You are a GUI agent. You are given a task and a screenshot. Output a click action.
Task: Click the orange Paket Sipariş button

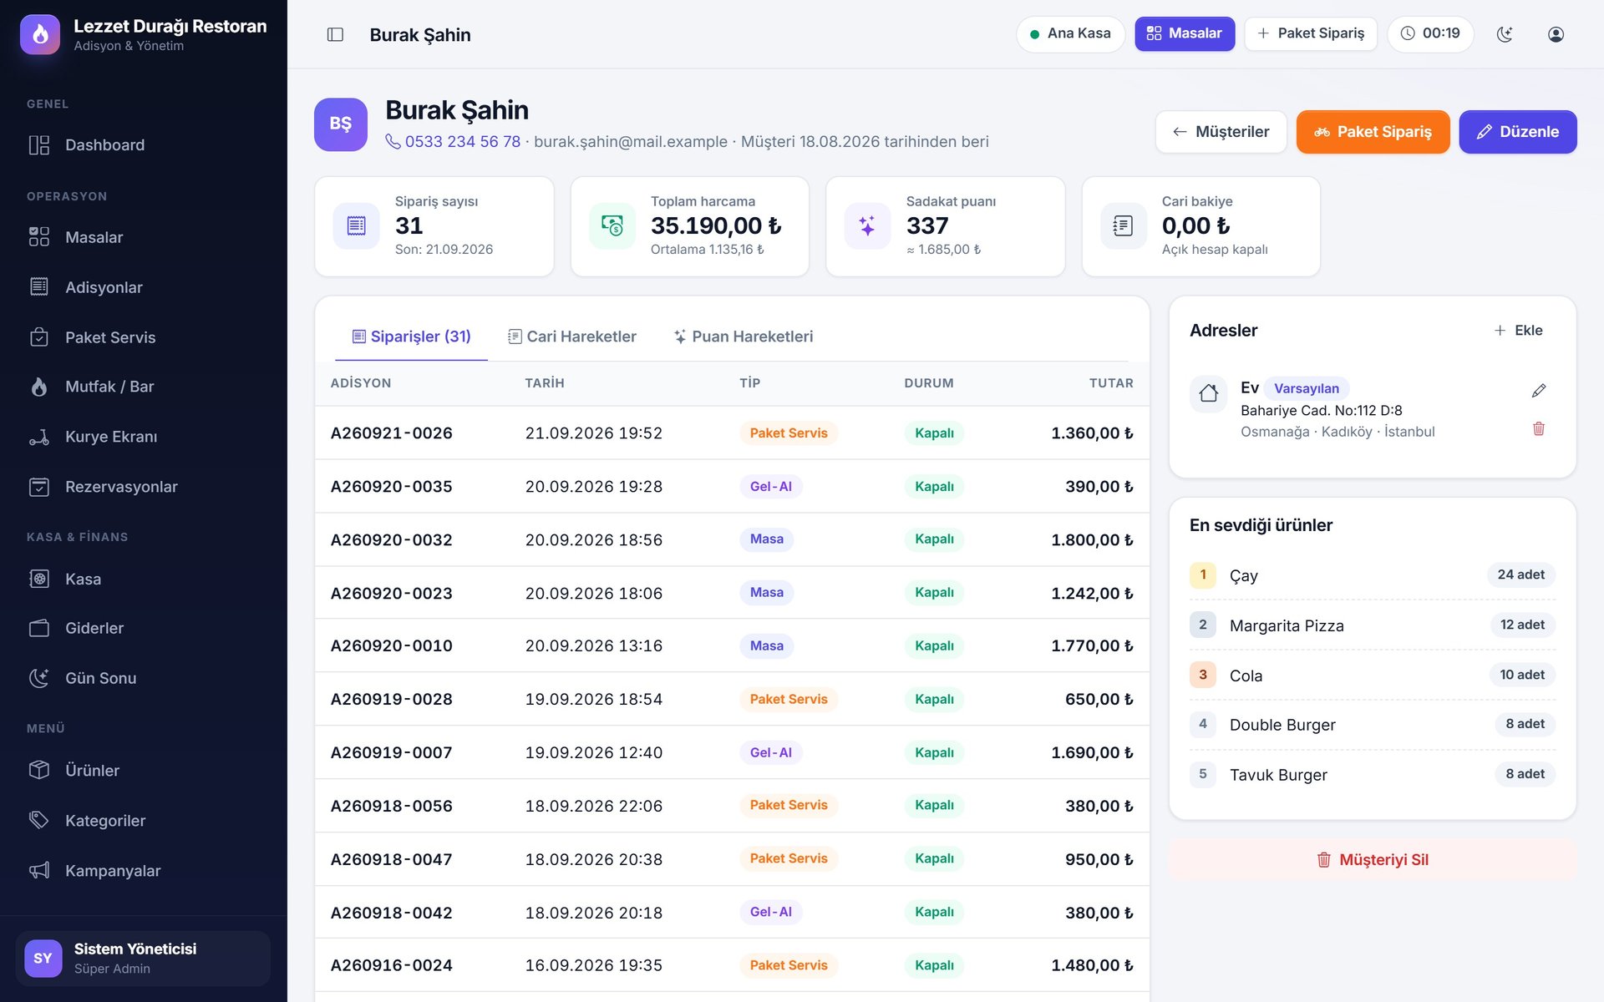pos(1373,132)
